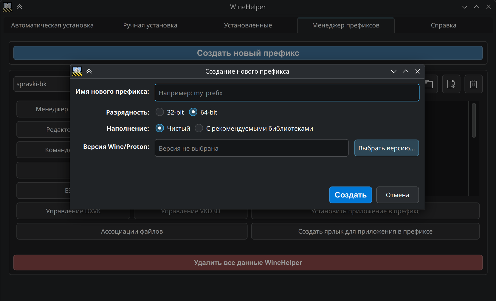Select the 32-bit architecture option

pyautogui.click(x=160, y=112)
